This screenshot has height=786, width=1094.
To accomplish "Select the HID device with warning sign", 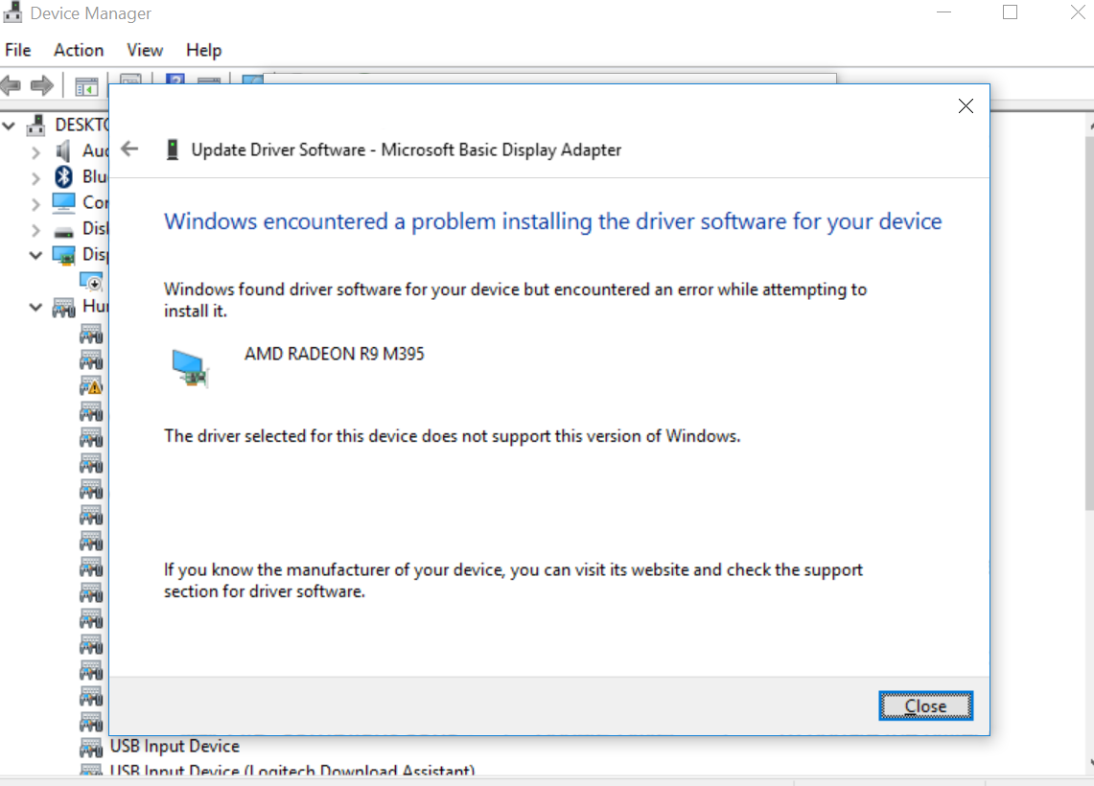I will pos(91,385).
